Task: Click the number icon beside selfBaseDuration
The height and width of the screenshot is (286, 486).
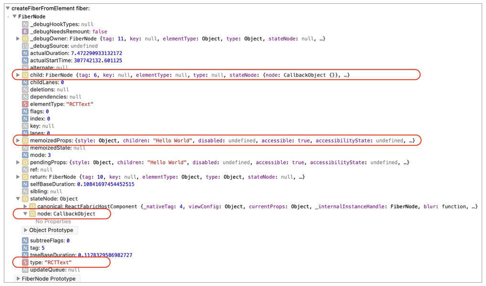Action: click(25, 184)
